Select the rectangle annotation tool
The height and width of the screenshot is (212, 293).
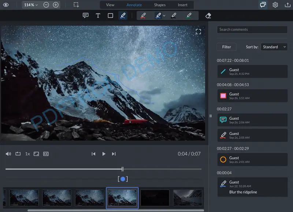pos(111,15)
